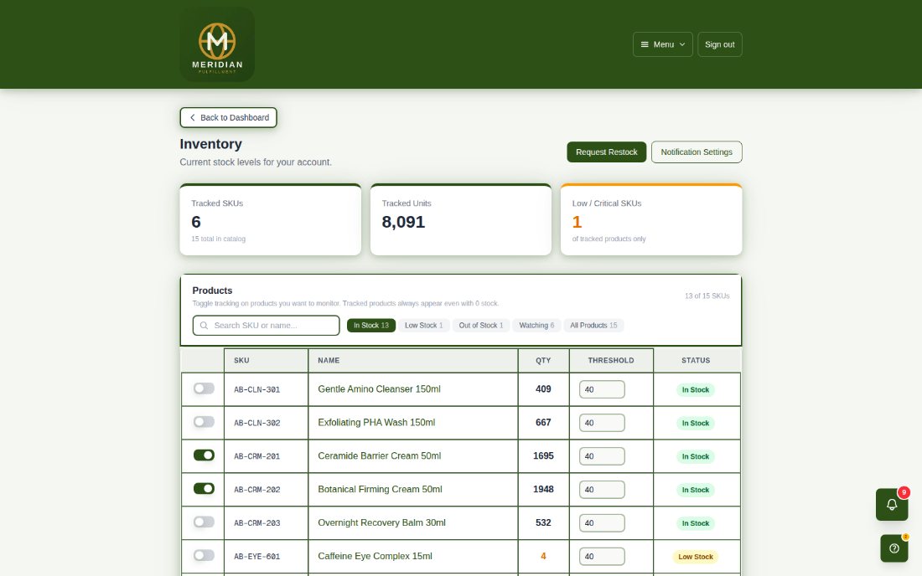Click product name Caffeine Eye Complex 15ml
The image size is (922, 576).
point(376,557)
